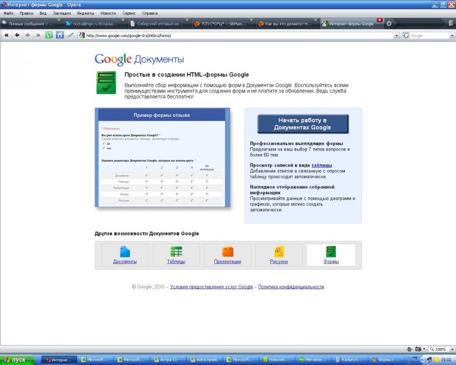Close the Интернет-формы Google tab
456x365 pixels.
pos(380,20)
